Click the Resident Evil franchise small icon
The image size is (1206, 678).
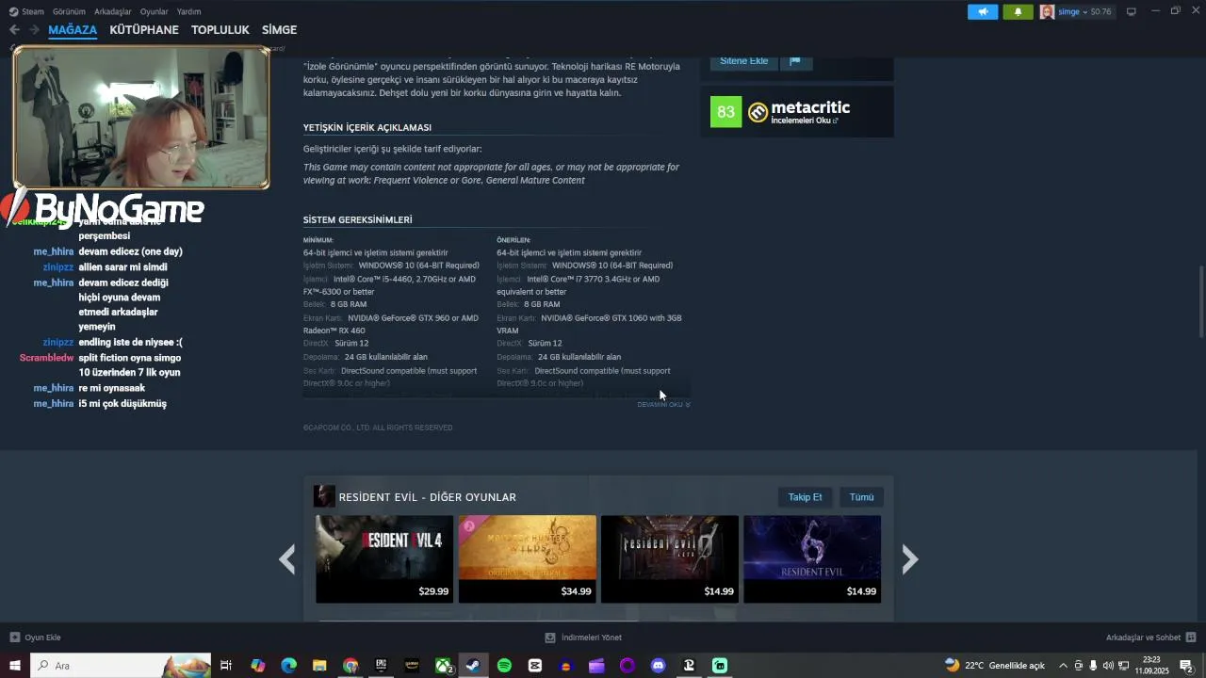tap(324, 496)
